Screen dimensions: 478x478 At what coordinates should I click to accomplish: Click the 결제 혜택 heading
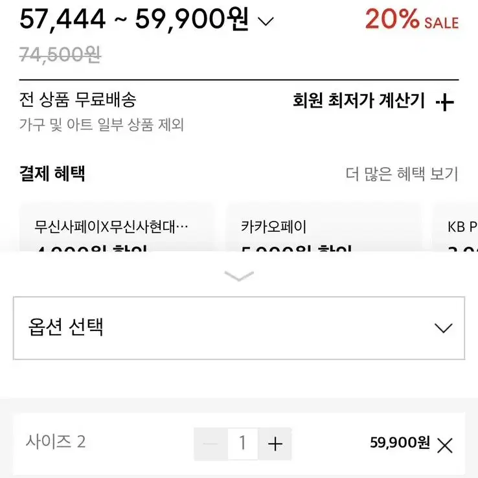coord(52,174)
